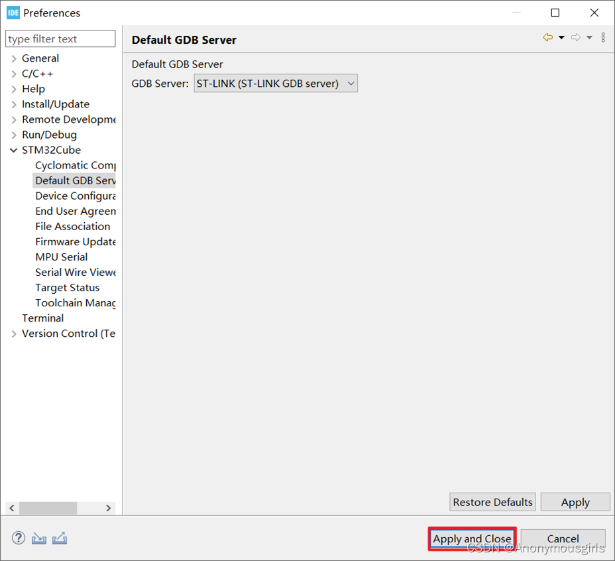Maximize the Preferences window
Viewport: 615px width, 561px height.
[x=555, y=13]
